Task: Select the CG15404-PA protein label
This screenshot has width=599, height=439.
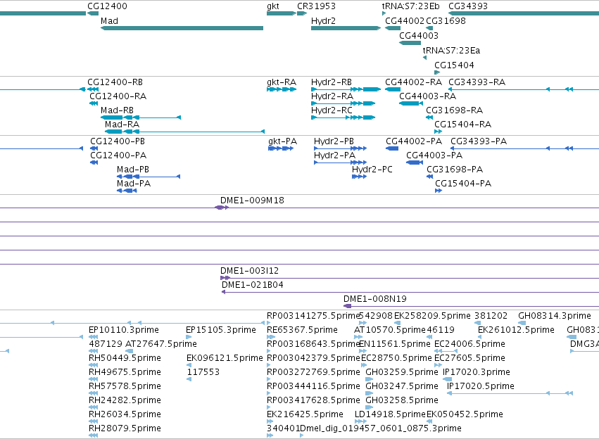Action: point(463,184)
